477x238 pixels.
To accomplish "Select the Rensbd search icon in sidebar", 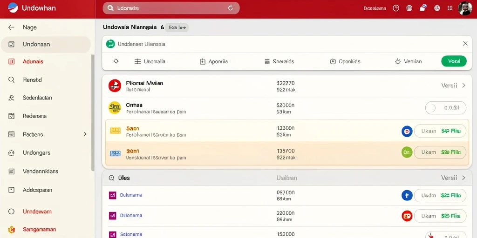I will click(x=11, y=80).
